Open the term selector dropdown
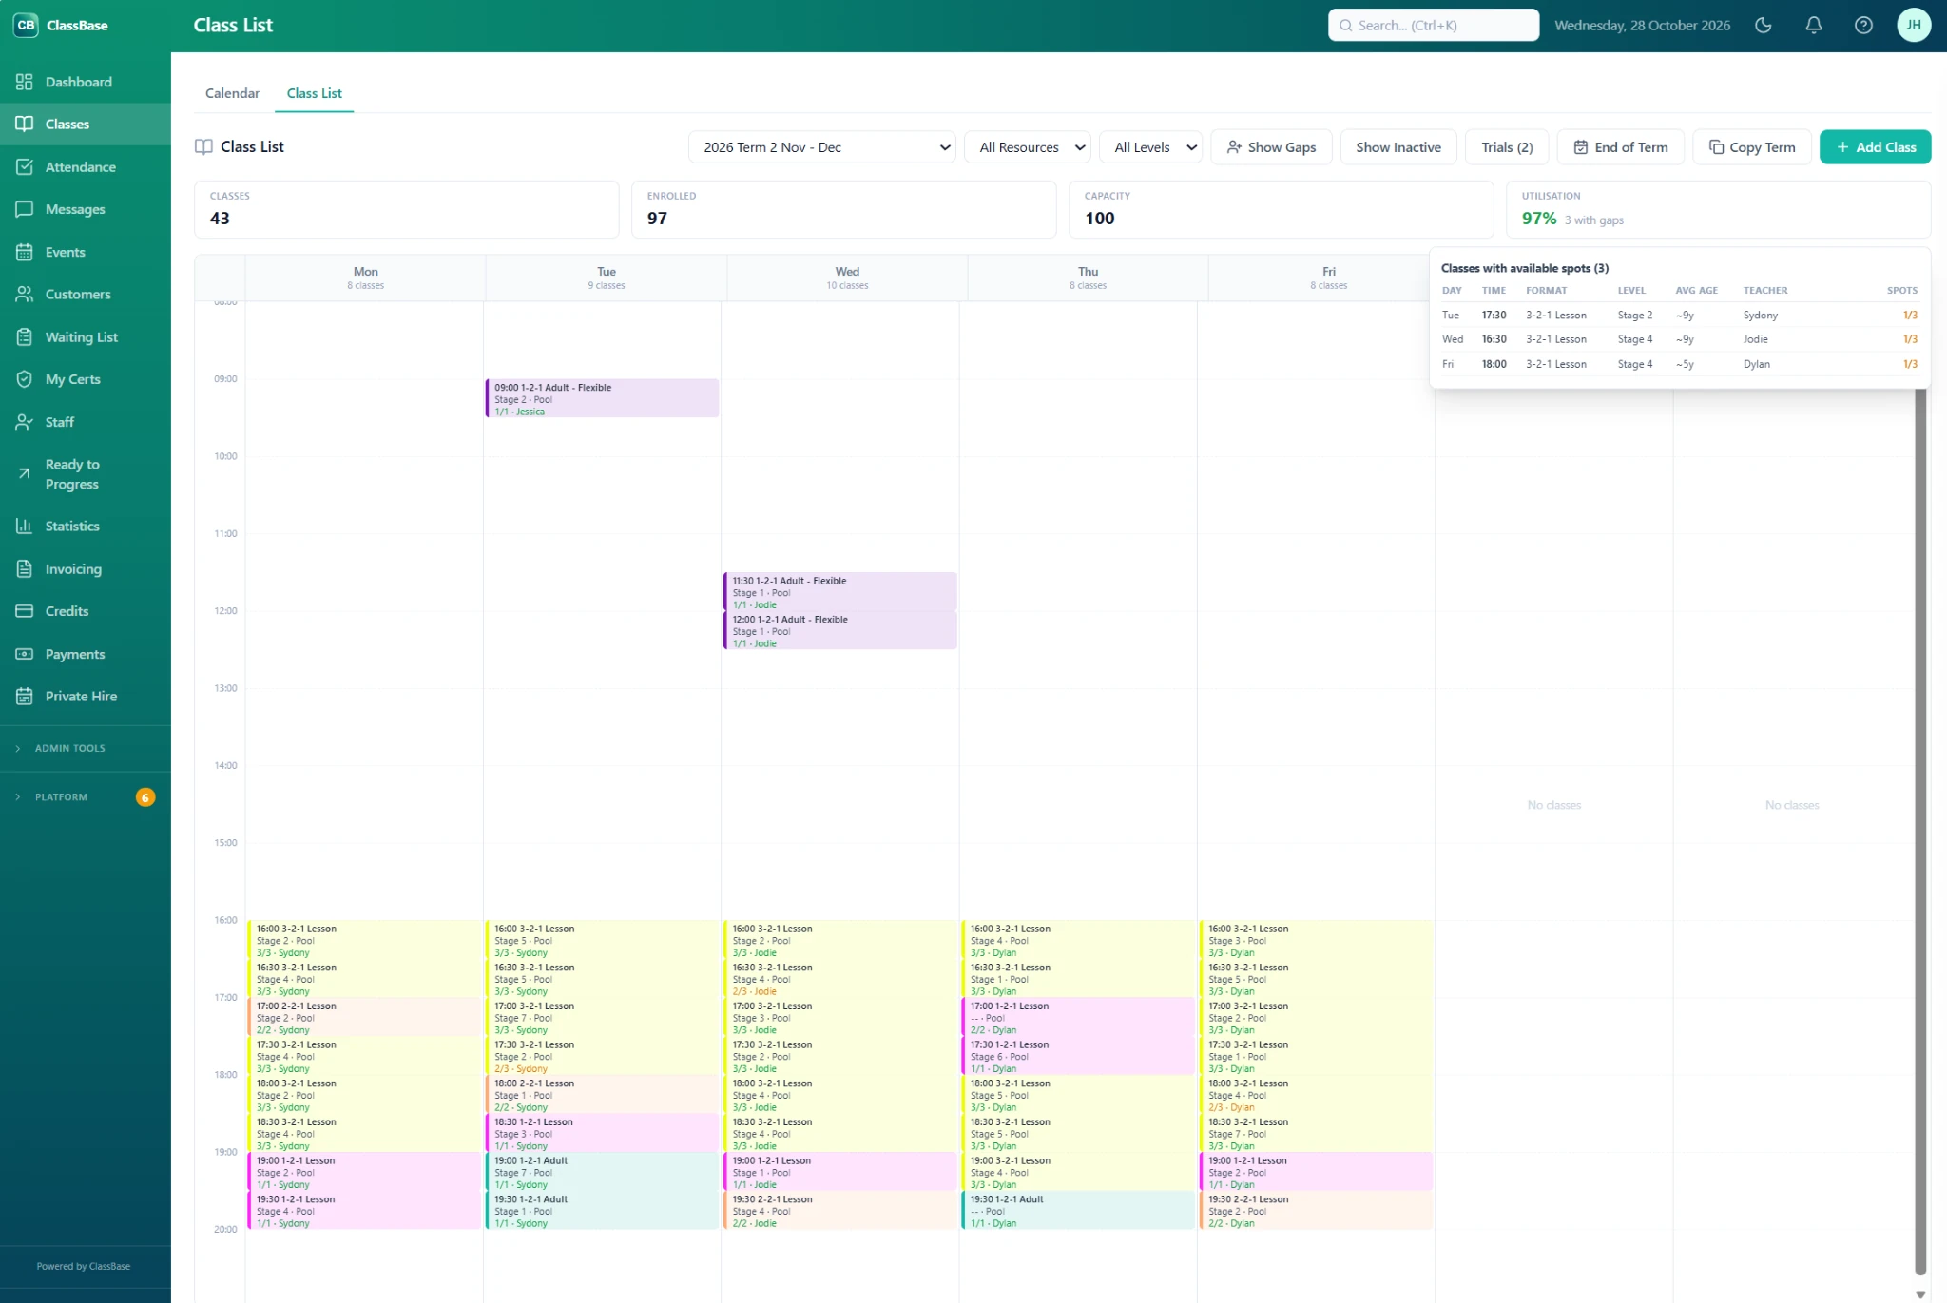Viewport: 1947px width, 1303px height. pyautogui.click(x=821, y=147)
